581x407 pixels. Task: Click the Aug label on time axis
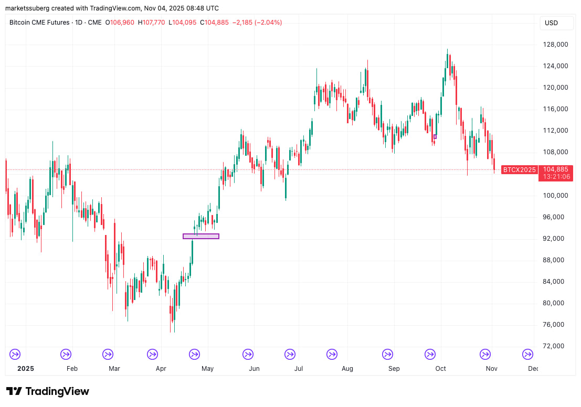point(347,369)
